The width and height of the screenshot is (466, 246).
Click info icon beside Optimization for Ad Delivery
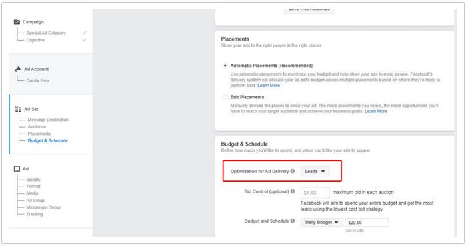(293, 171)
